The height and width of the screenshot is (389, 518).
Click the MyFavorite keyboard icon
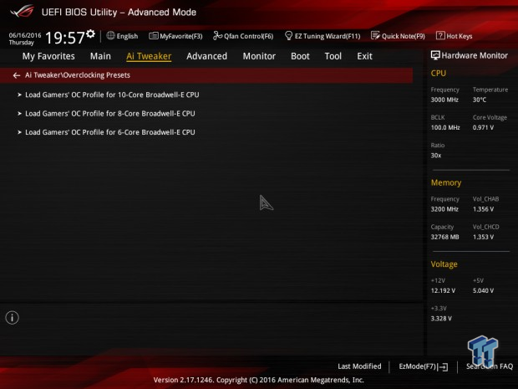coord(154,36)
